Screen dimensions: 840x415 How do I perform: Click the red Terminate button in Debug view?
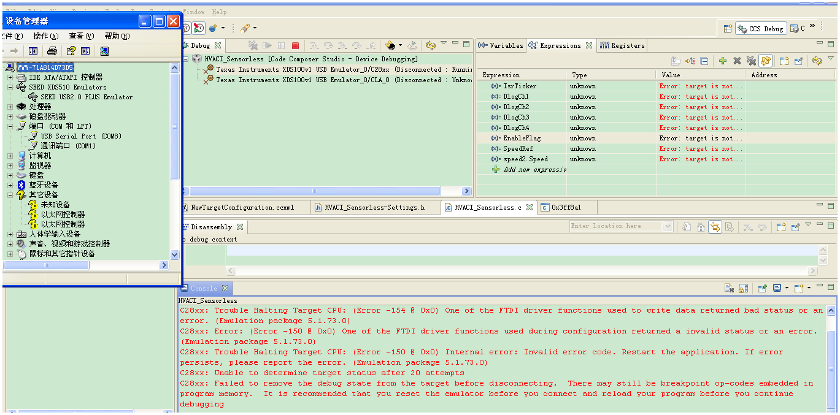tap(295, 45)
